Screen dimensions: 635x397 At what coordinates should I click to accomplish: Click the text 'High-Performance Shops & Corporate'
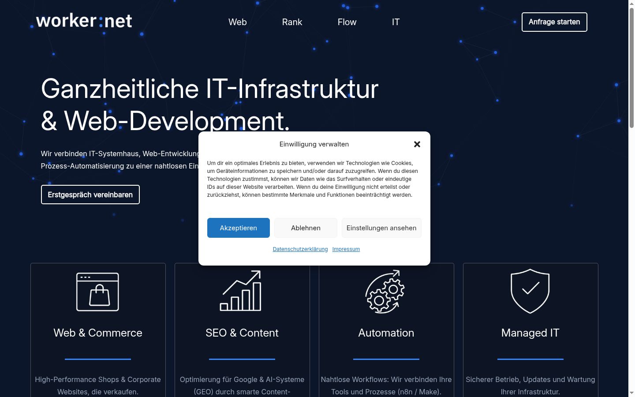pos(98,379)
